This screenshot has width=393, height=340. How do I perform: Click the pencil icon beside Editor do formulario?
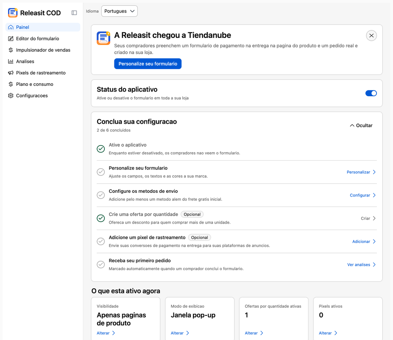coord(11,39)
